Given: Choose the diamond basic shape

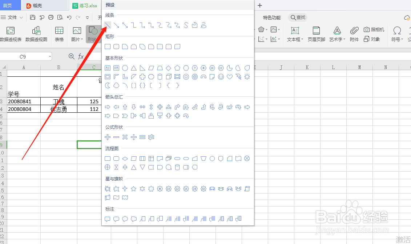Looking at the screenshot, I should [x=169, y=68].
